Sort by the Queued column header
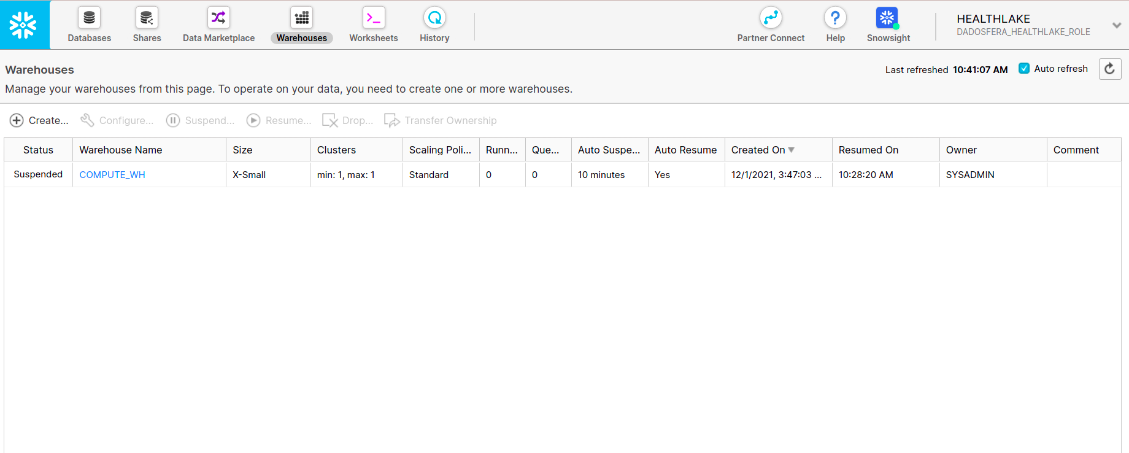The image size is (1129, 453). tap(548, 150)
